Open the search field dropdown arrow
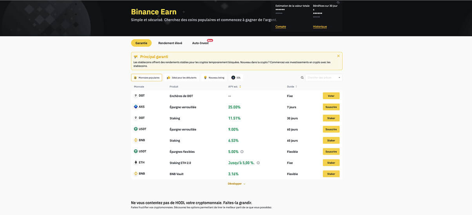 coord(339,78)
